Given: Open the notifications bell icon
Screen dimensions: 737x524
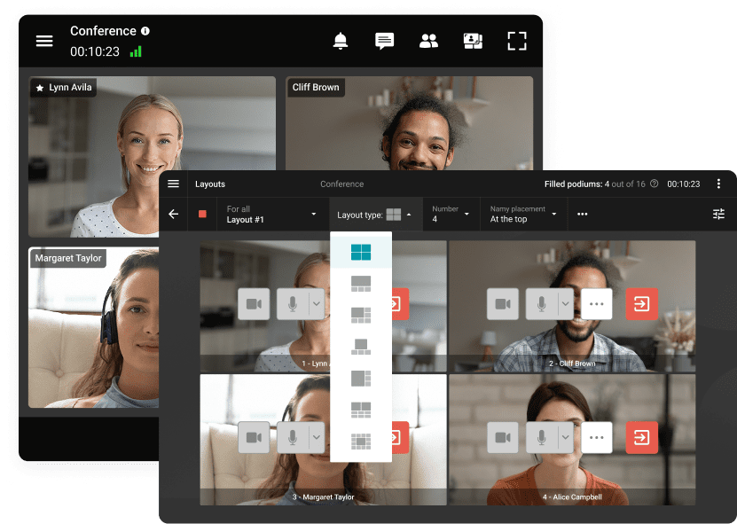Looking at the screenshot, I should [341, 41].
